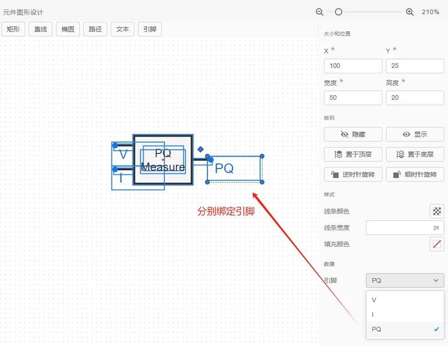
Task: Click the zoom in magnifier icon
Action: (x=409, y=12)
